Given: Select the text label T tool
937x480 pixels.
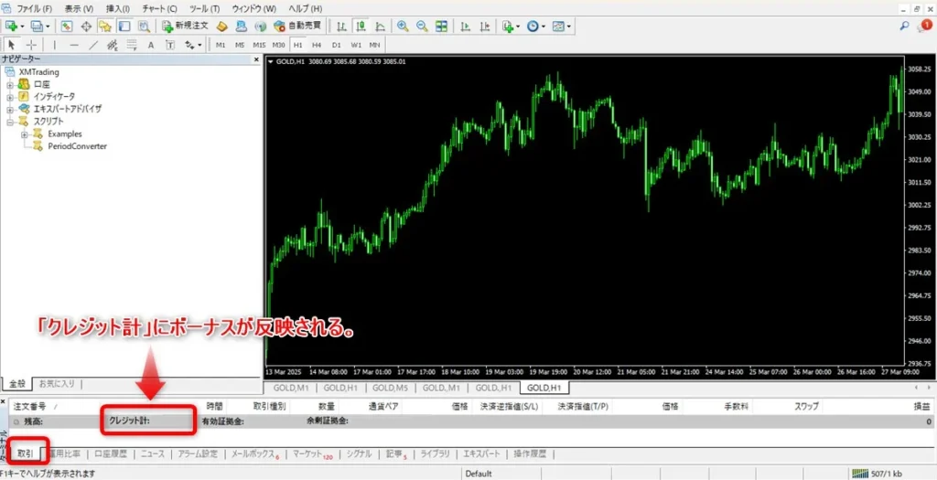Looking at the screenshot, I should (x=169, y=45).
